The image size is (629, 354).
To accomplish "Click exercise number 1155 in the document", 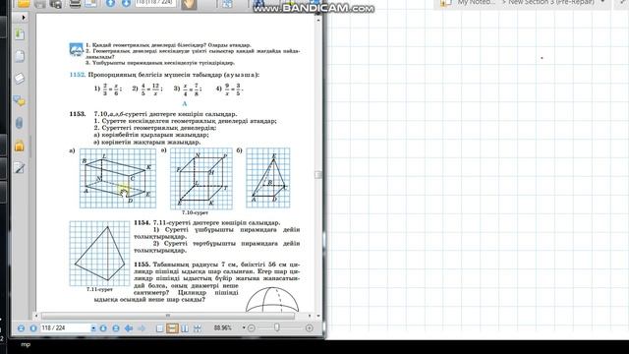I will click(142, 265).
